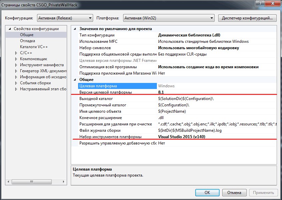Image resolution: width=282 pixels, height=200 pixels.
Task: Select Версия целевой платформы property
Action: [105, 92]
